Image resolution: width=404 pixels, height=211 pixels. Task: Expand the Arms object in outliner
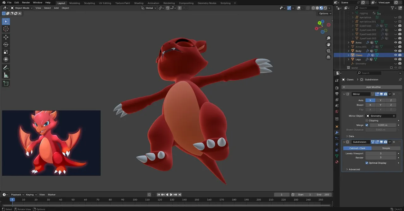[349, 43]
